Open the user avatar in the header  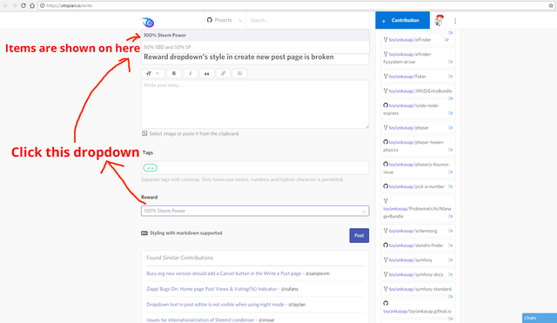click(439, 20)
